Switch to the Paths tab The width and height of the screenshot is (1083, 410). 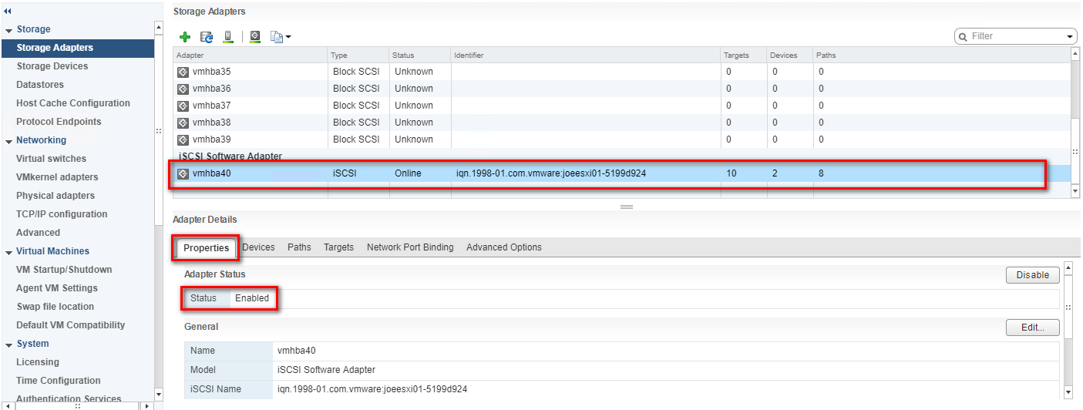299,247
